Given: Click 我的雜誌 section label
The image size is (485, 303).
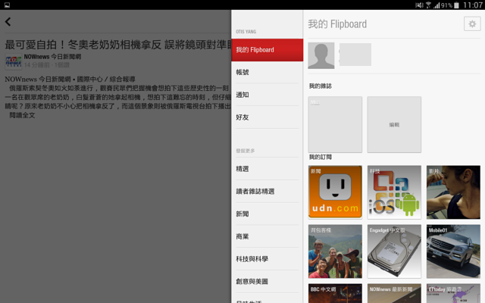Looking at the screenshot, I should 320,86.
